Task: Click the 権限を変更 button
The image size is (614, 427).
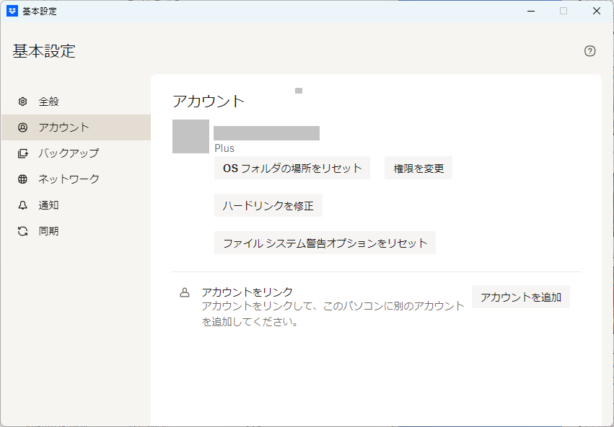Action: [418, 168]
